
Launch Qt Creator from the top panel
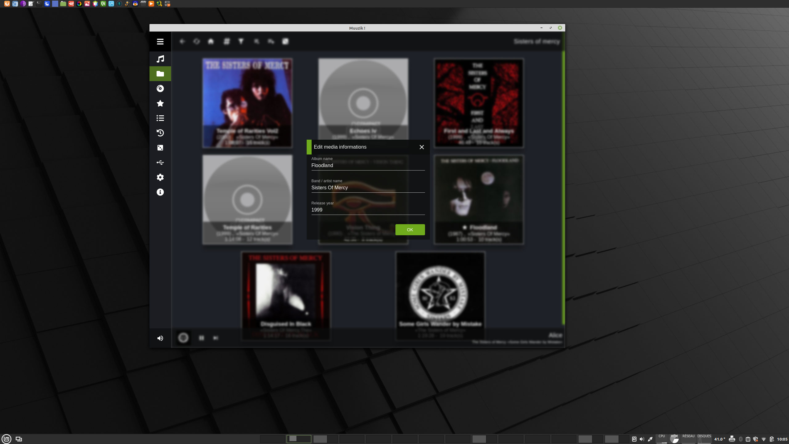pos(103,4)
